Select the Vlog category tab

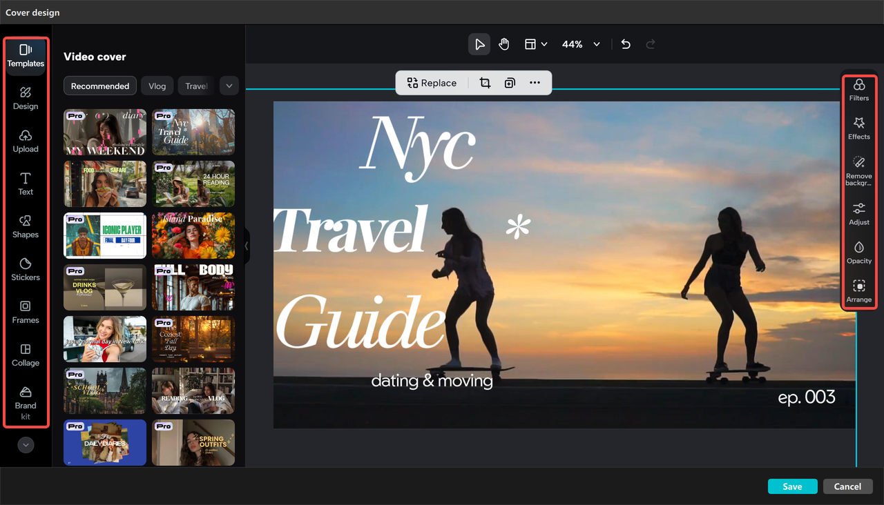tap(157, 86)
